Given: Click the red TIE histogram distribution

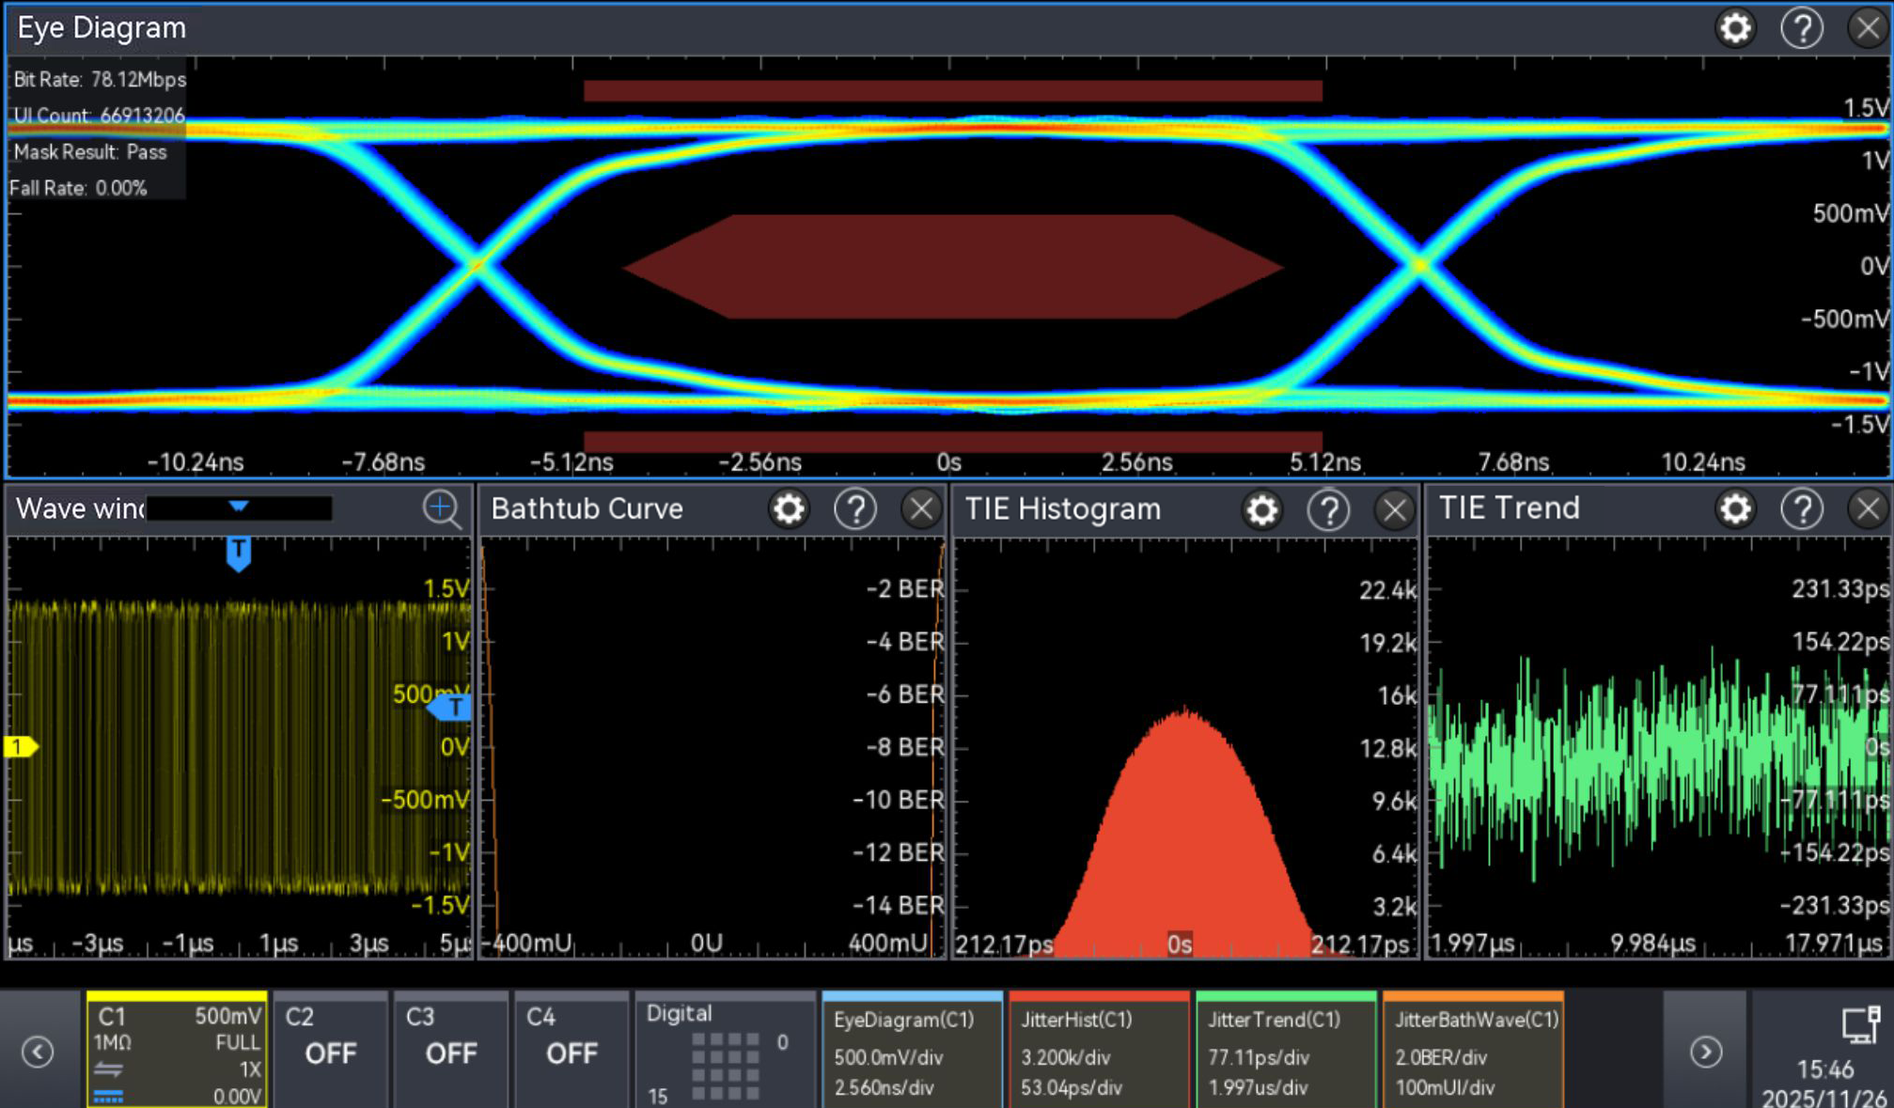Looking at the screenshot, I should tap(1183, 846).
